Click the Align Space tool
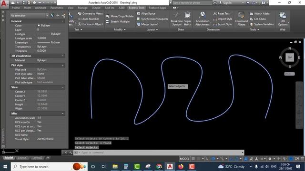 pyautogui.click(x=146, y=14)
